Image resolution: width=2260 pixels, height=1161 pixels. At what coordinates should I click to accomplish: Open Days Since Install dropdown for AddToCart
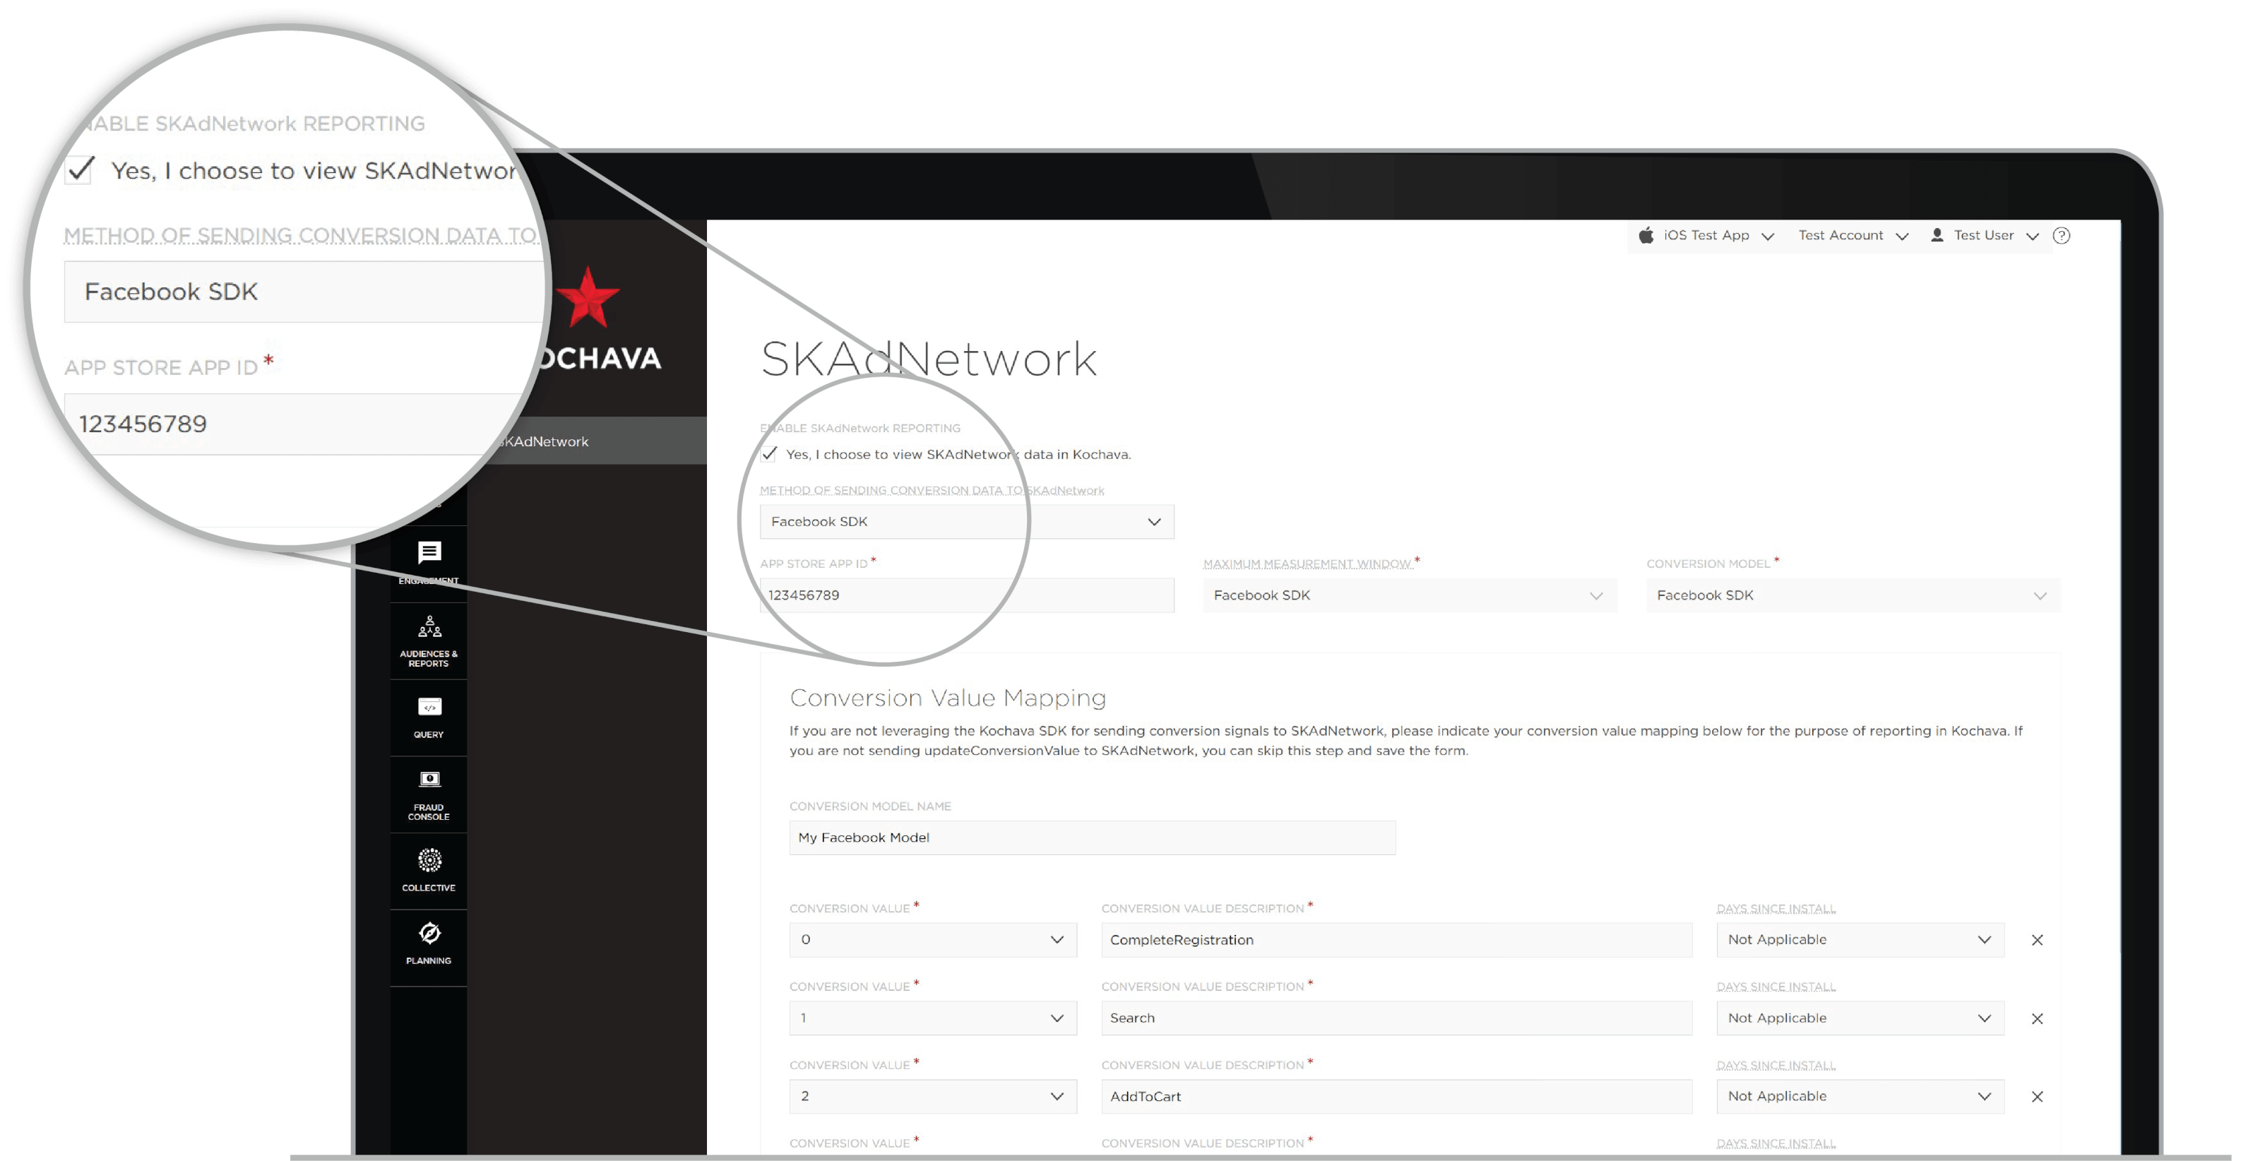1860,1096
